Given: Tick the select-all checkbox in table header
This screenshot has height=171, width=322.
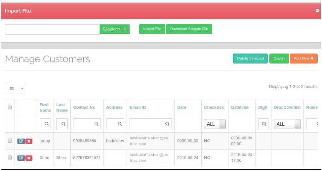Looking at the screenshot, I should pos(10,107).
